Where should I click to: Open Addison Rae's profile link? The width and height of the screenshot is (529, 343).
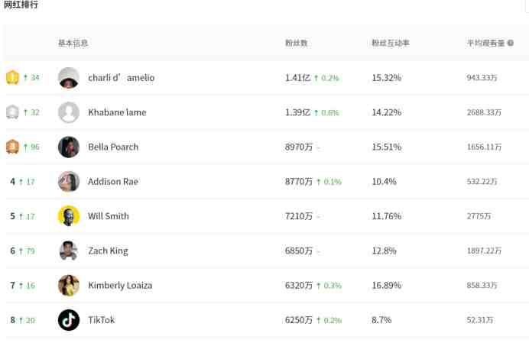pos(113,182)
